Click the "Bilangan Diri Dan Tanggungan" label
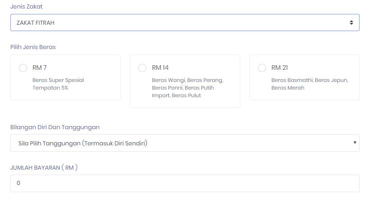This screenshot has width=374, height=203. coord(55,127)
